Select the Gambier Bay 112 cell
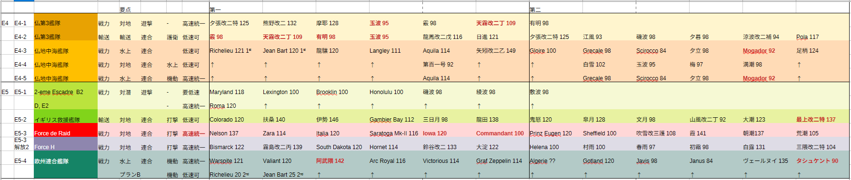 395,120
